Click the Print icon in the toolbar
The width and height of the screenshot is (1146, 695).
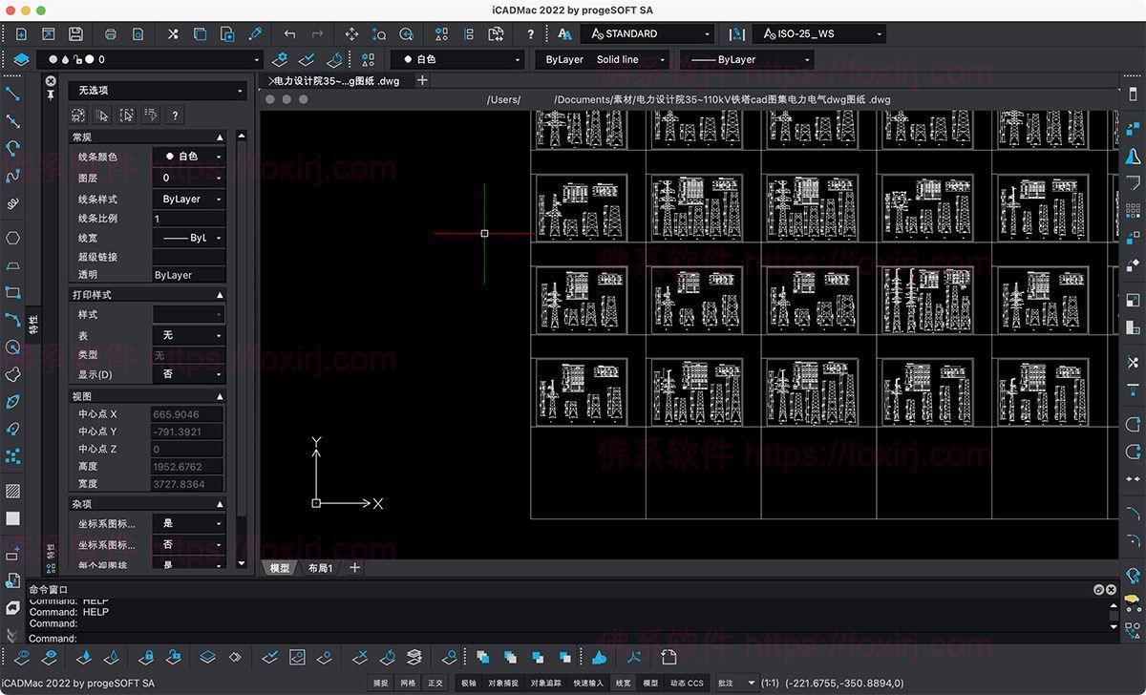click(x=111, y=33)
